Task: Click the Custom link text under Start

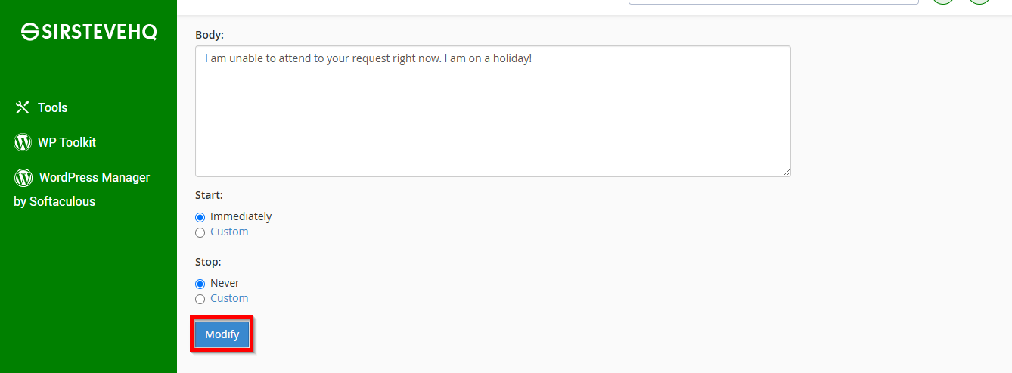Action: (x=229, y=232)
